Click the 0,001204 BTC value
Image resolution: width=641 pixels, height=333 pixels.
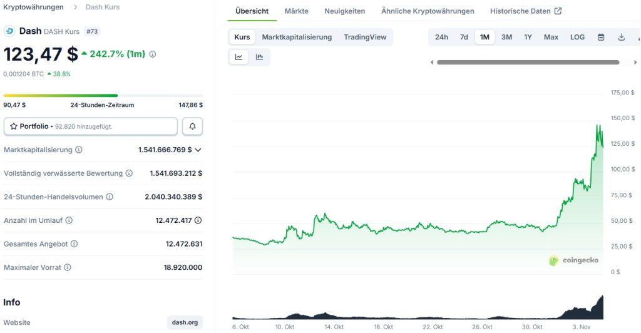23,74
